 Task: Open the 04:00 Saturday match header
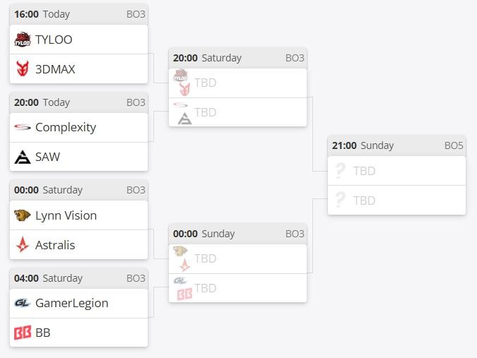78,278
